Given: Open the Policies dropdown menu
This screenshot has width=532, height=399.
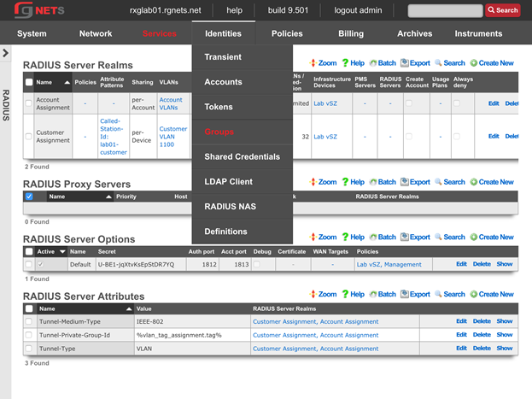Looking at the screenshot, I should point(287,34).
